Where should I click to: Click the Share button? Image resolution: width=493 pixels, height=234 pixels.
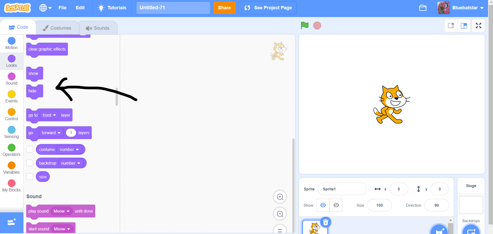click(x=224, y=7)
